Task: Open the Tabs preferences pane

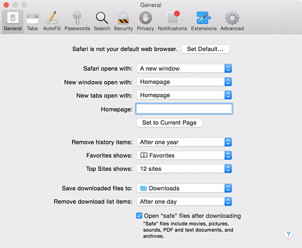Action: (x=32, y=21)
